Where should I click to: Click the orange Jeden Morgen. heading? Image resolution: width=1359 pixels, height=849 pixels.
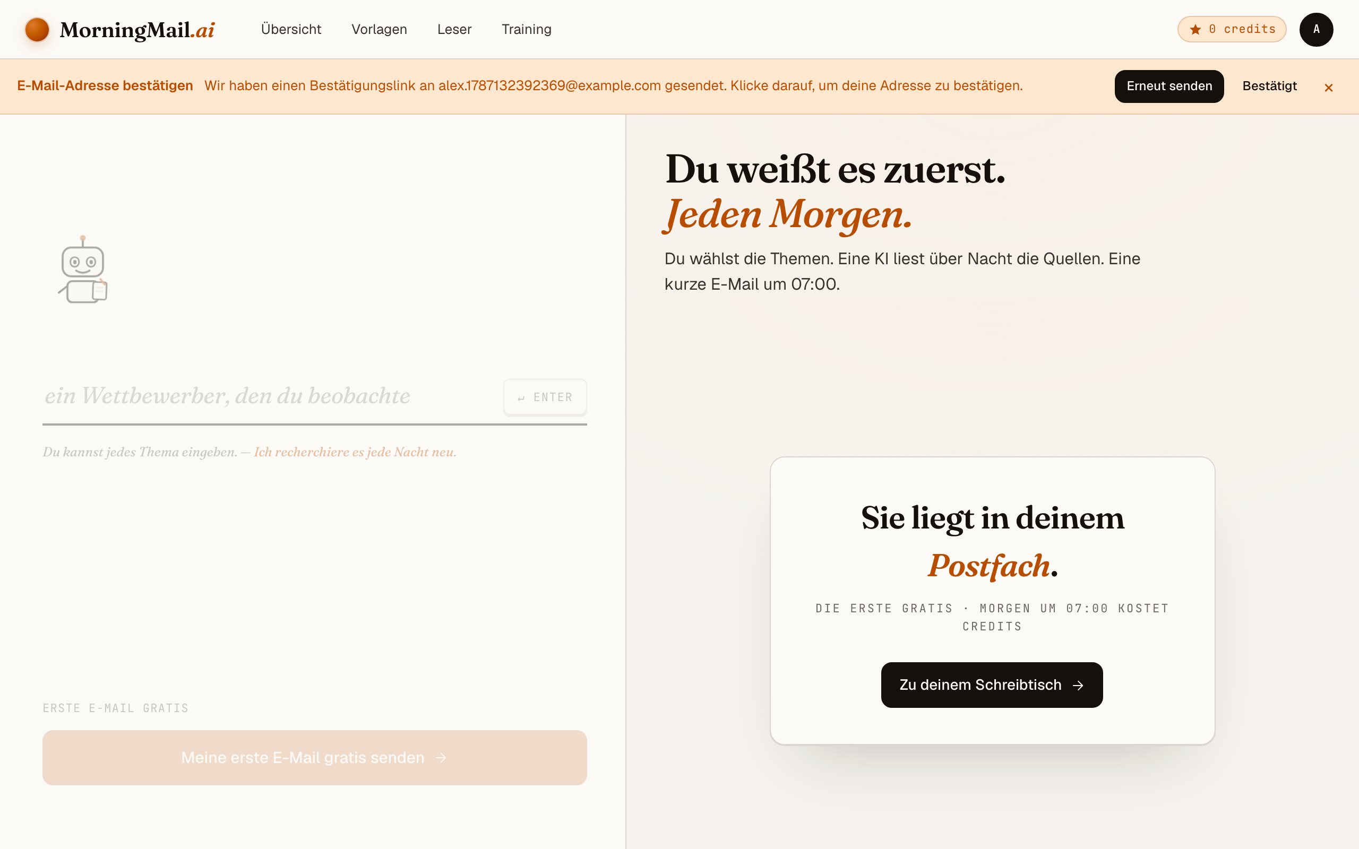click(x=788, y=215)
